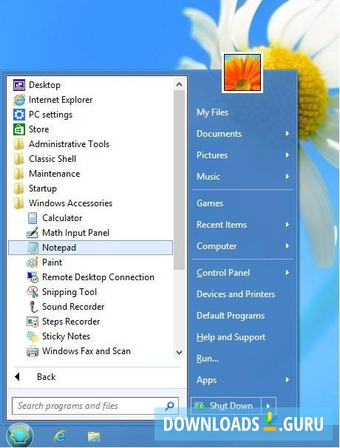340x448 pixels.
Task: Select the Computer label
Action: click(x=217, y=246)
